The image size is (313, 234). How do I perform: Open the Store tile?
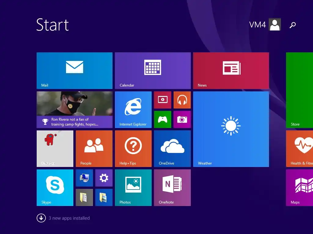click(300, 90)
